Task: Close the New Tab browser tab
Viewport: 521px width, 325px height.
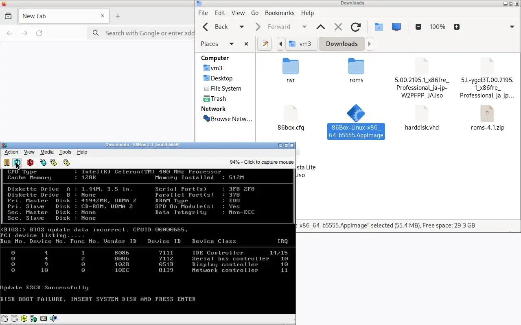Action: pyautogui.click(x=103, y=16)
